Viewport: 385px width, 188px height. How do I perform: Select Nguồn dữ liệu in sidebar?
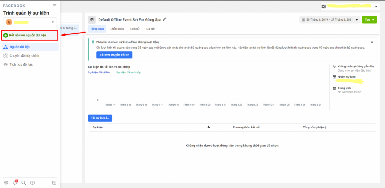click(x=30, y=47)
